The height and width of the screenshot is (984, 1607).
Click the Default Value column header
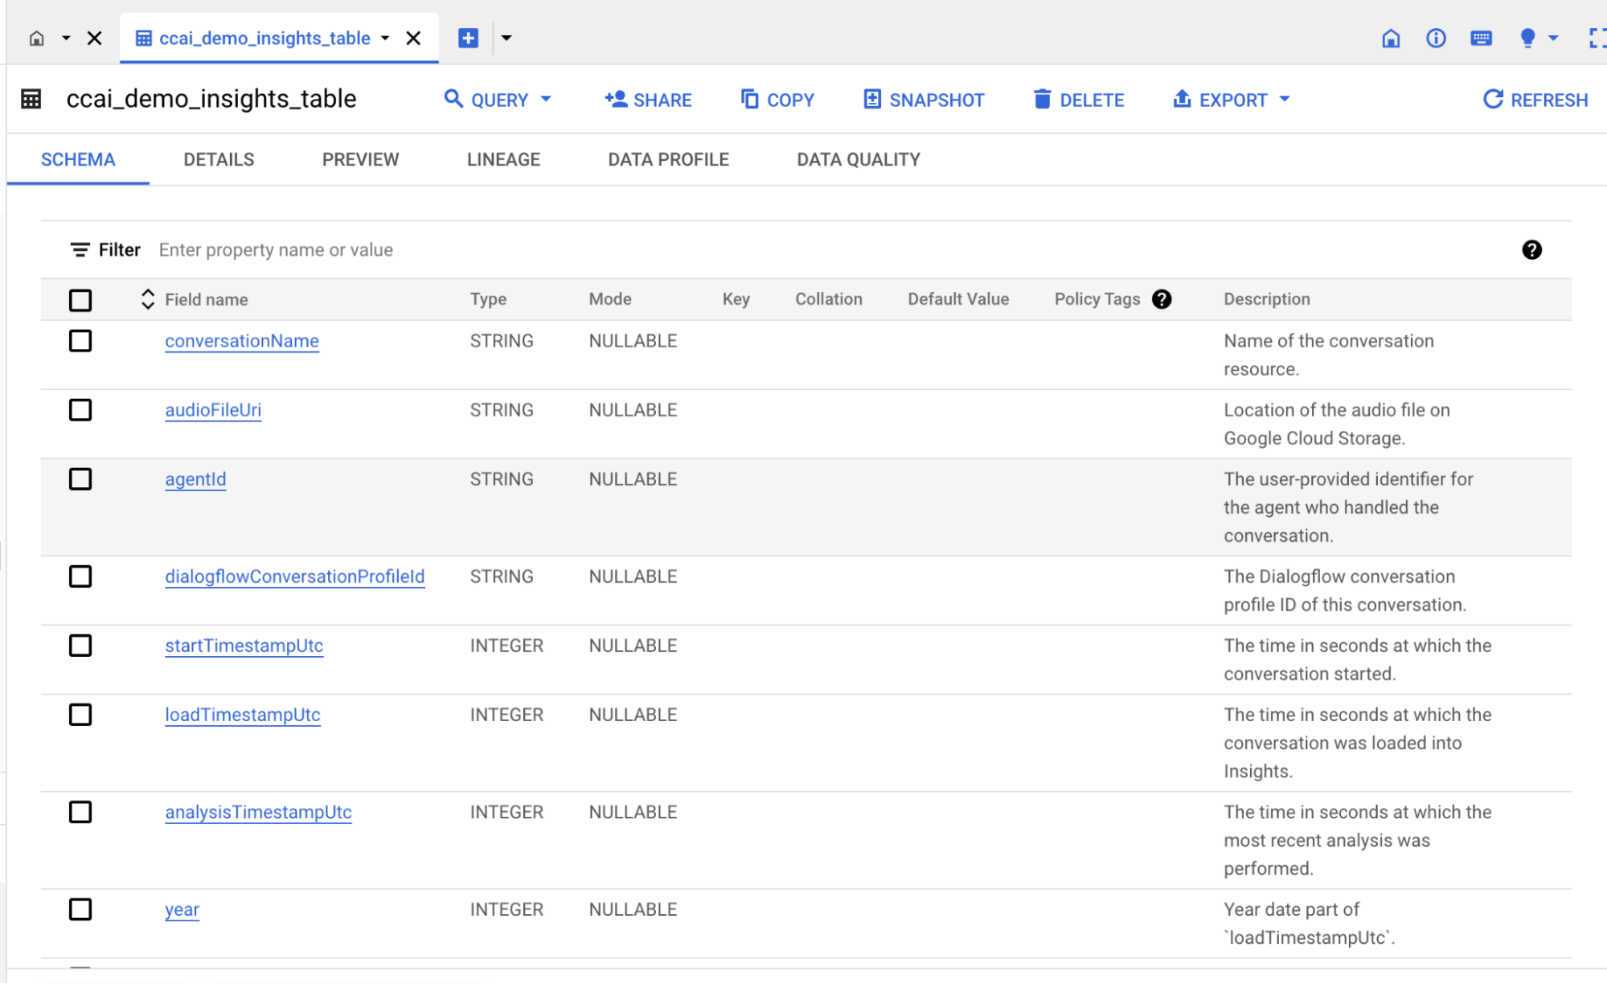point(958,299)
